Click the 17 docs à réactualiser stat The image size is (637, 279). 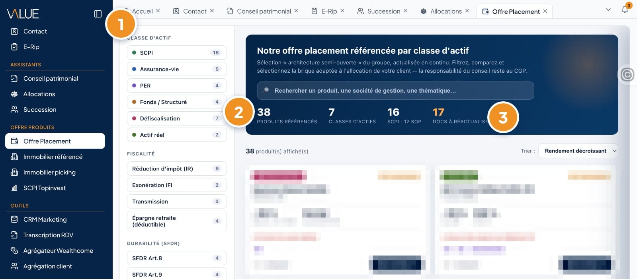(x=461, y=116)
